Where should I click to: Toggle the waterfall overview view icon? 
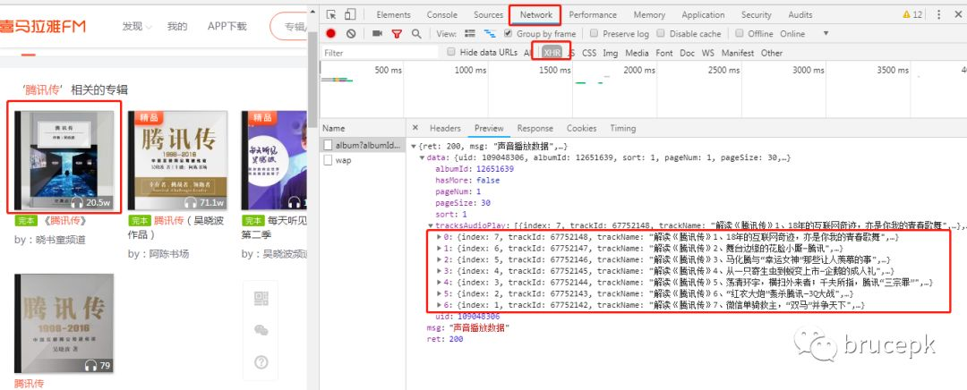(x=490, y=33)
